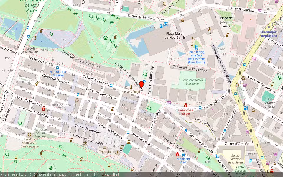Image resolution: width=283 pixels, height=177 pixels.
Task: Select the Carrer d'Orduña street label
Action: [237, 144]
